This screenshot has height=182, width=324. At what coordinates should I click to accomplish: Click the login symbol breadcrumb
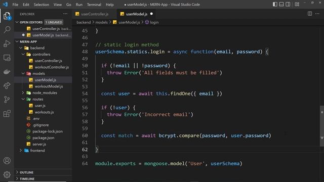152,22
